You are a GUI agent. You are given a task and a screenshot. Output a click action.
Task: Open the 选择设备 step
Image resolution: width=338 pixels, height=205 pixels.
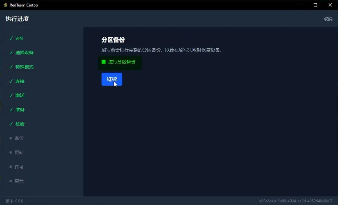21,53
